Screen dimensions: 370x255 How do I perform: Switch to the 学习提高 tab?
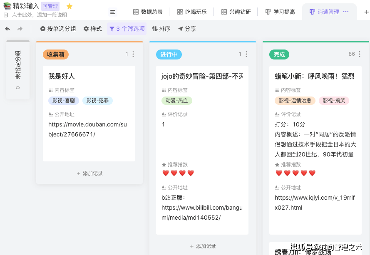coord(280,12)
